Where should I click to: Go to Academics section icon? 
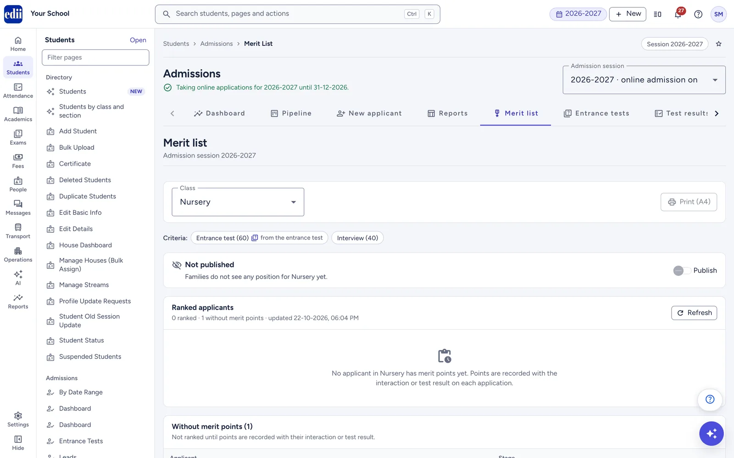click(18, 114)
